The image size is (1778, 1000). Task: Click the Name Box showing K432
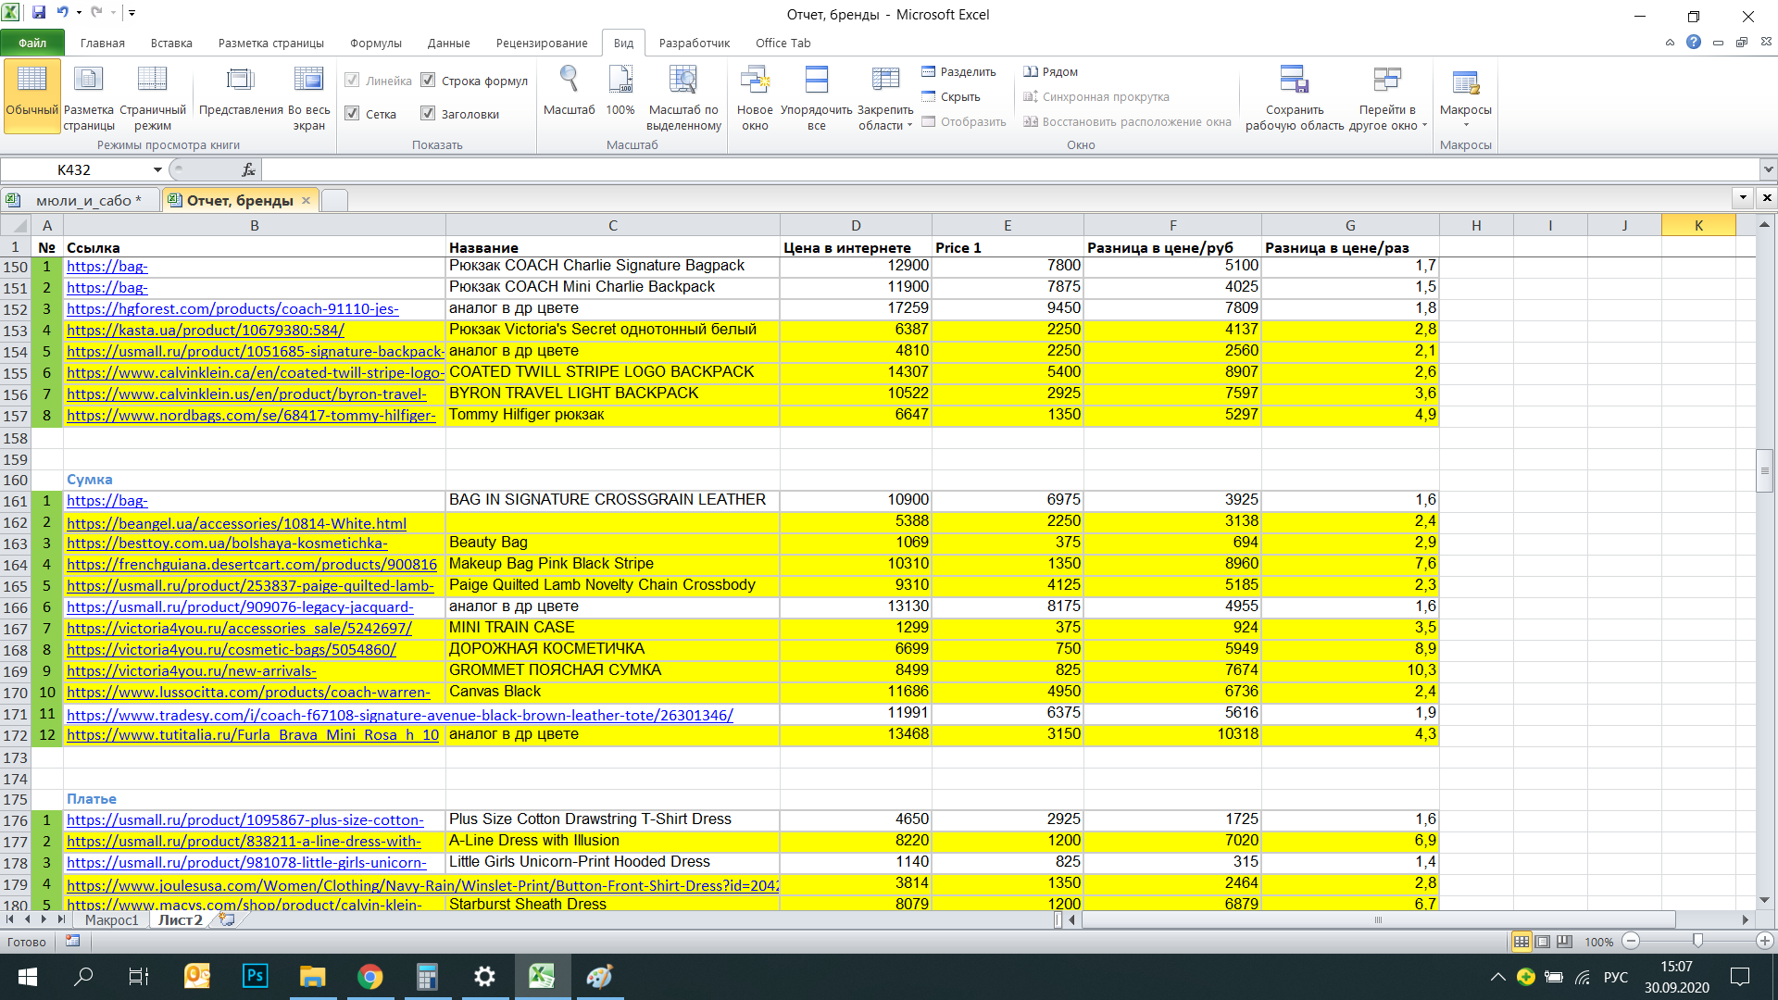click(x=74, y=170)
